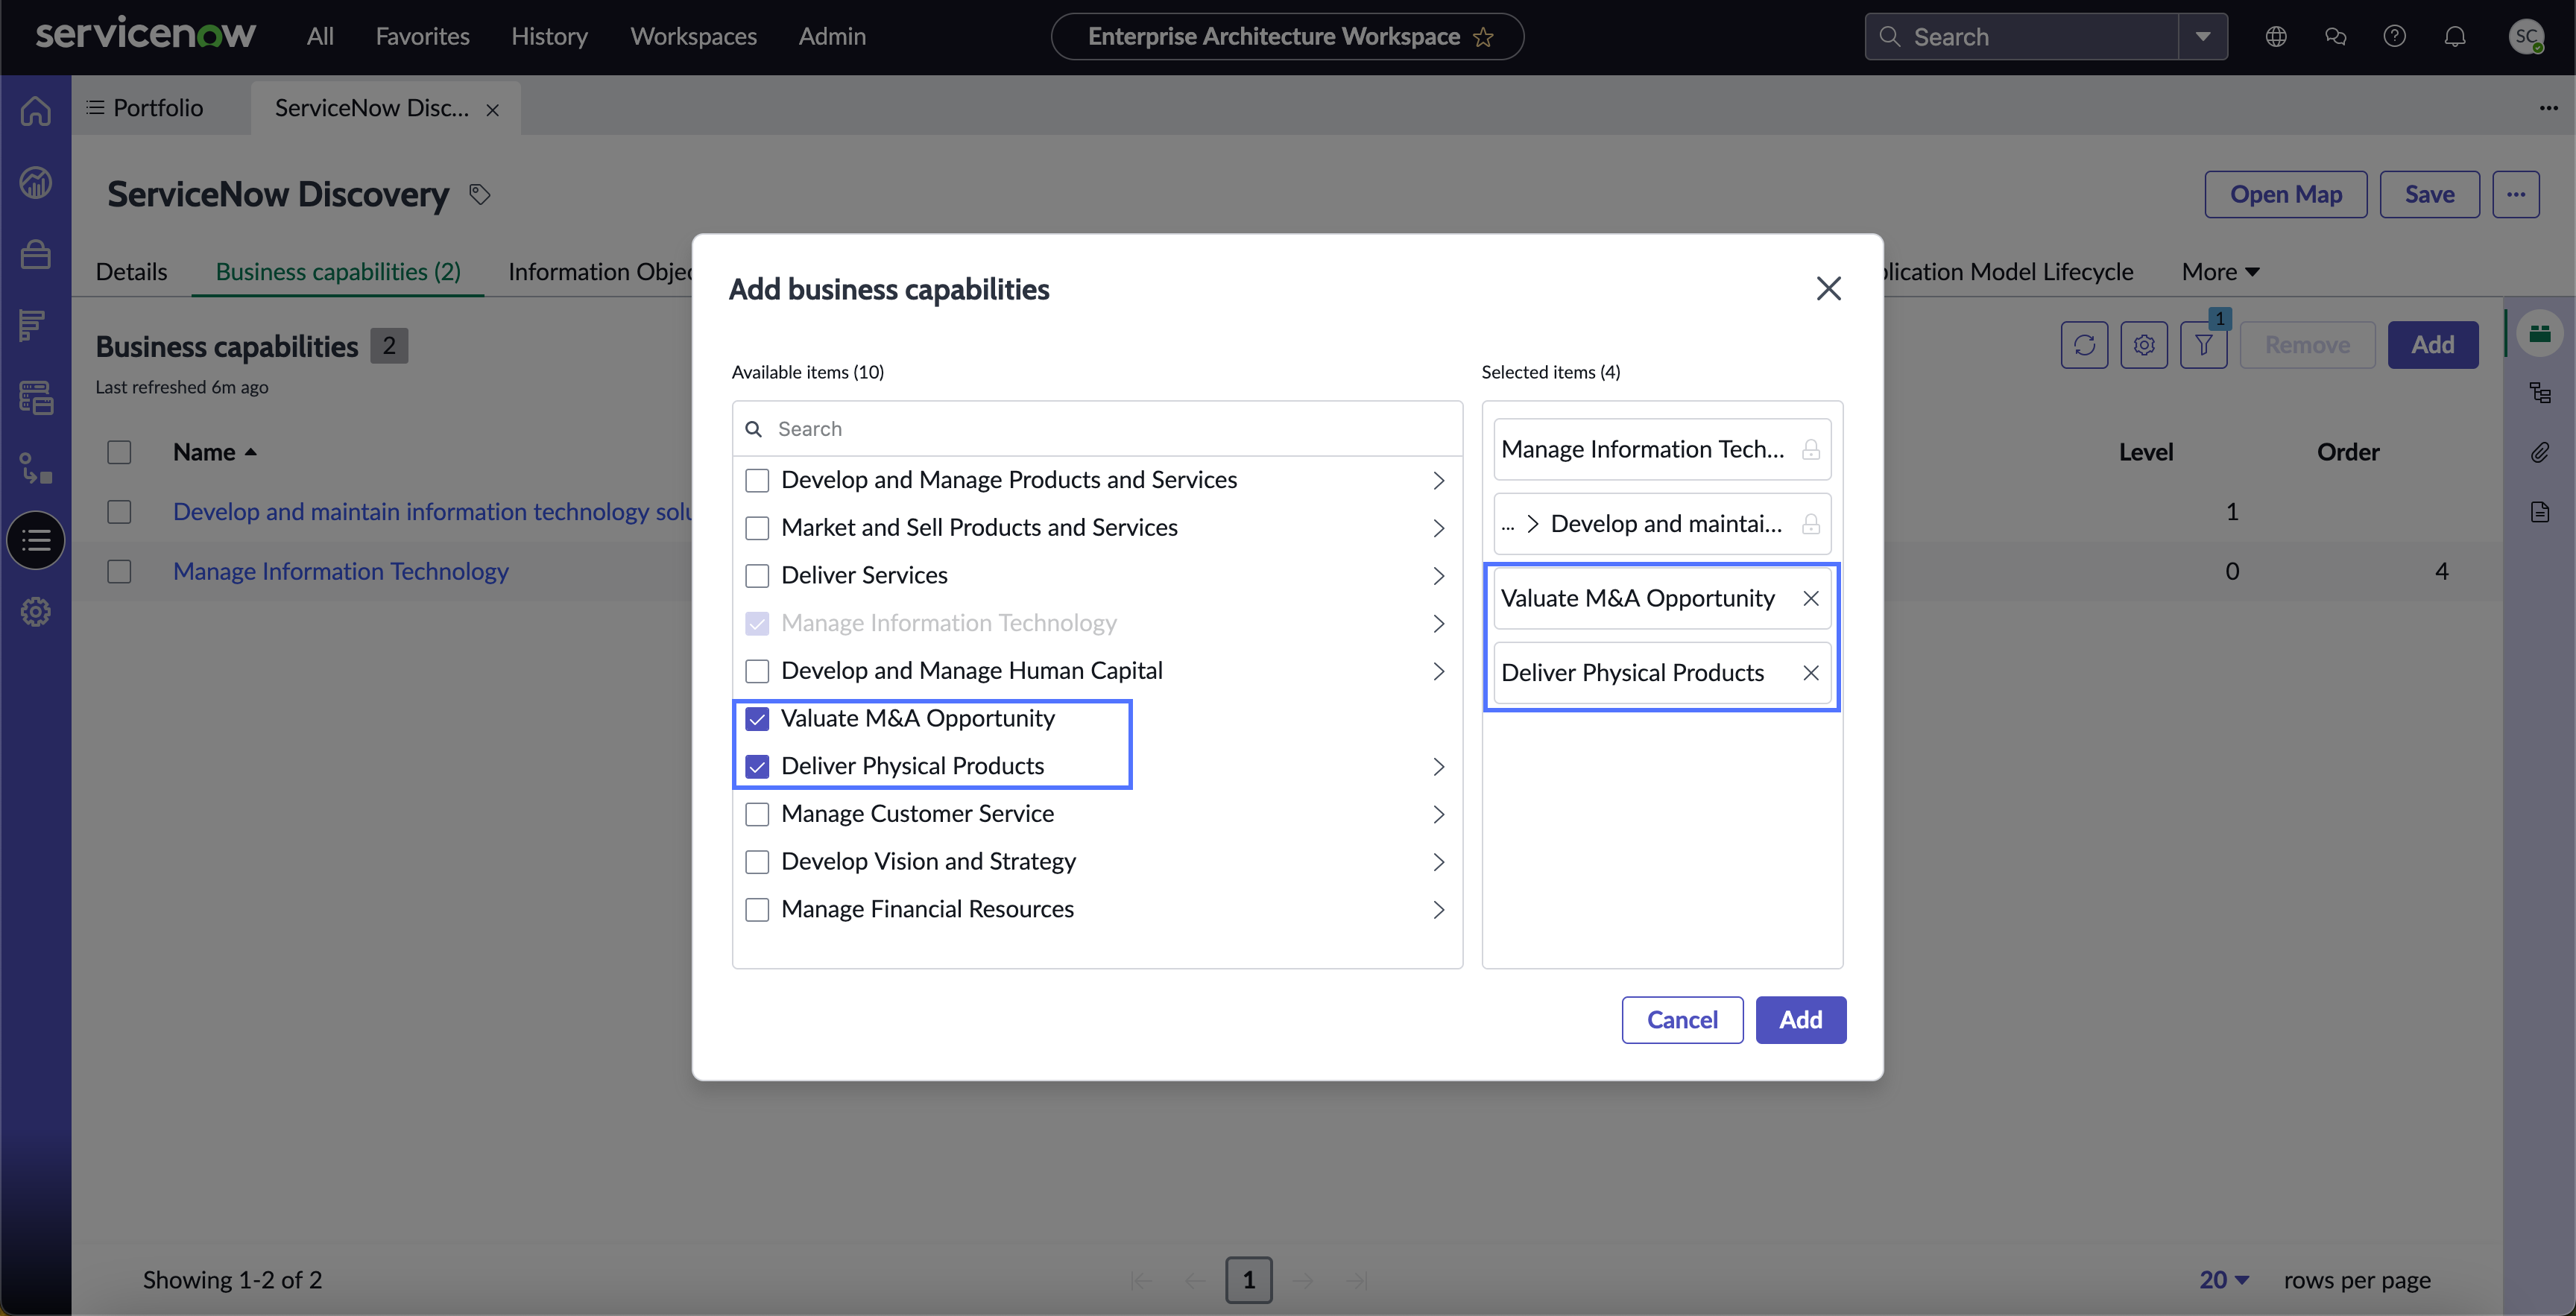
Task: Open Manage Information Technology link in list
Action: coord(341,572)
